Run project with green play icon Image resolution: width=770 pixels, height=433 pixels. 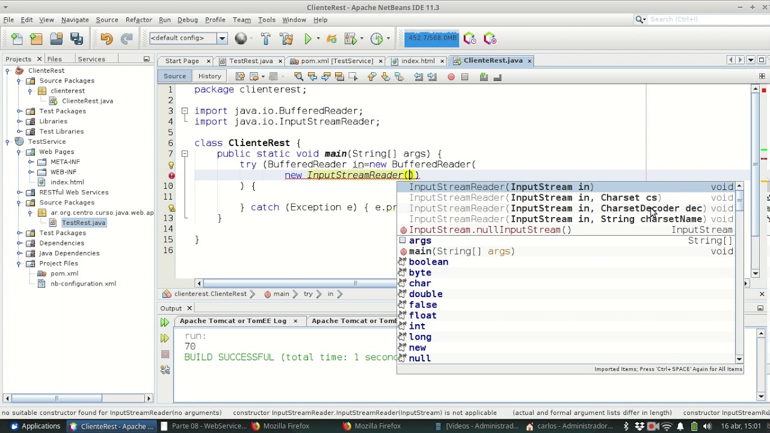tap(308, 39)
